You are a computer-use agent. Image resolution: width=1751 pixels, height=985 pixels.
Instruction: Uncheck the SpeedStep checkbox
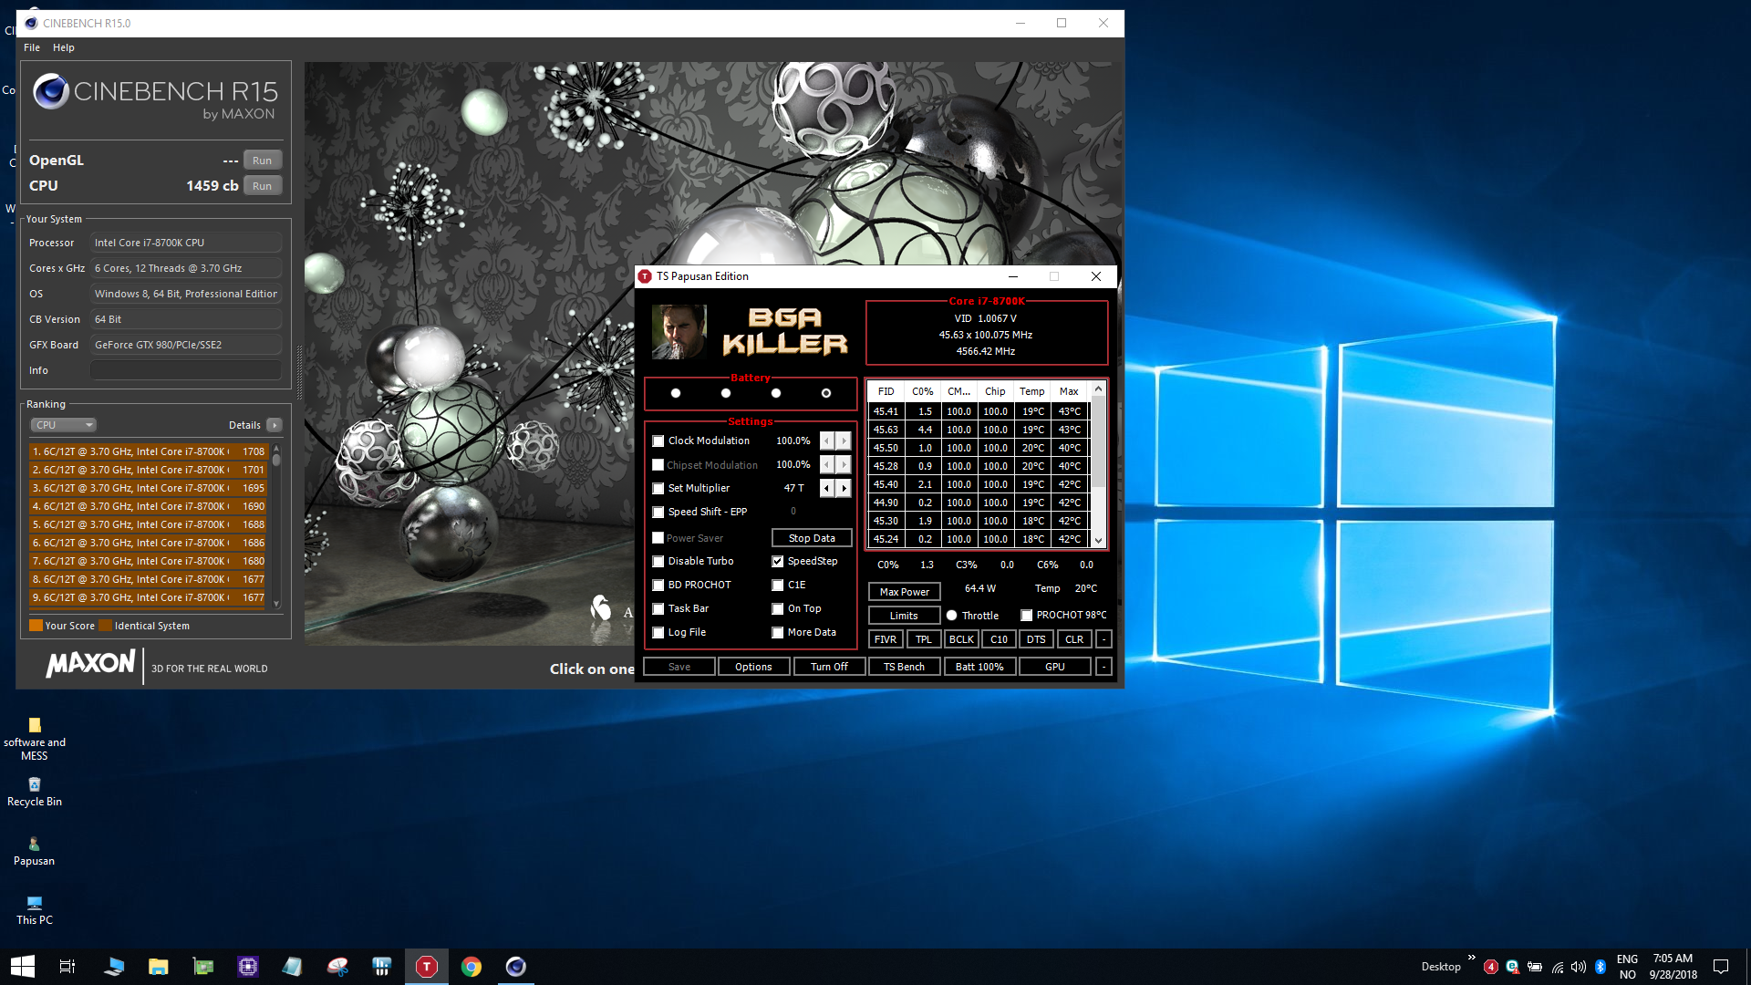(778, 561)
